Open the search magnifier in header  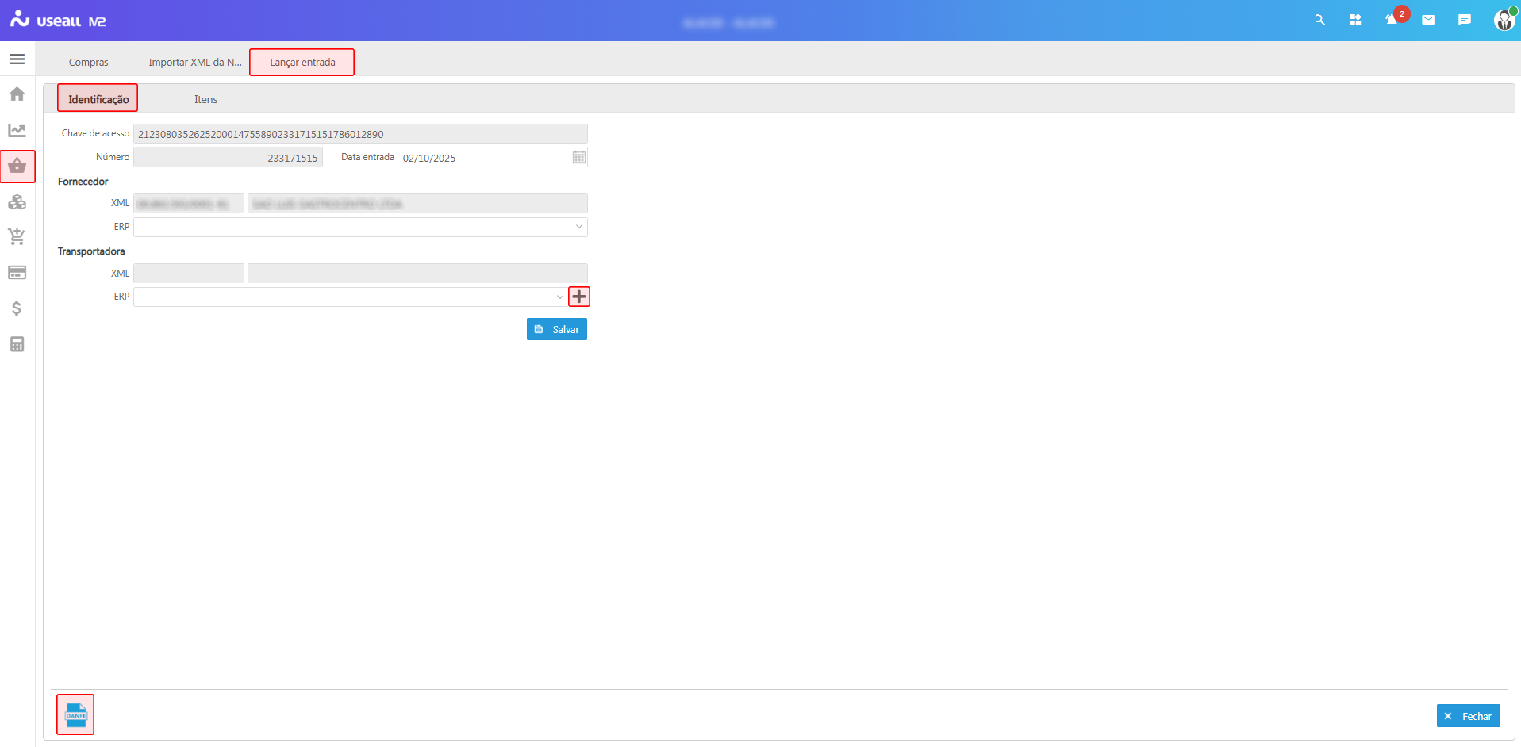click(x=1319, y=21)
